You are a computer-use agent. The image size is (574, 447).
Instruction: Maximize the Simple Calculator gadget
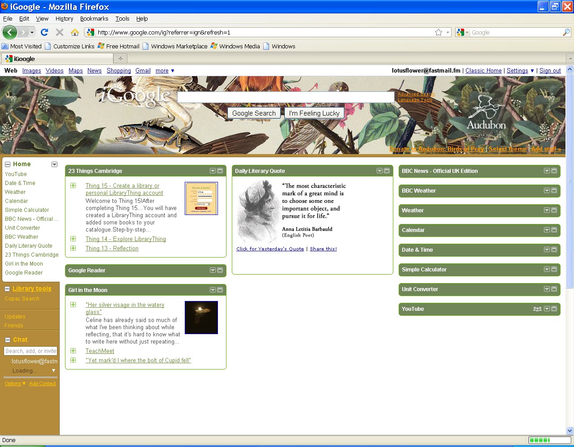pyautogui.click(x=554, y=269)
